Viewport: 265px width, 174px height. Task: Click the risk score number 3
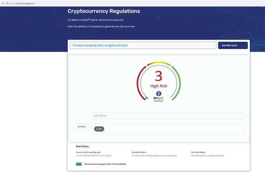click(x=159, y=76)
